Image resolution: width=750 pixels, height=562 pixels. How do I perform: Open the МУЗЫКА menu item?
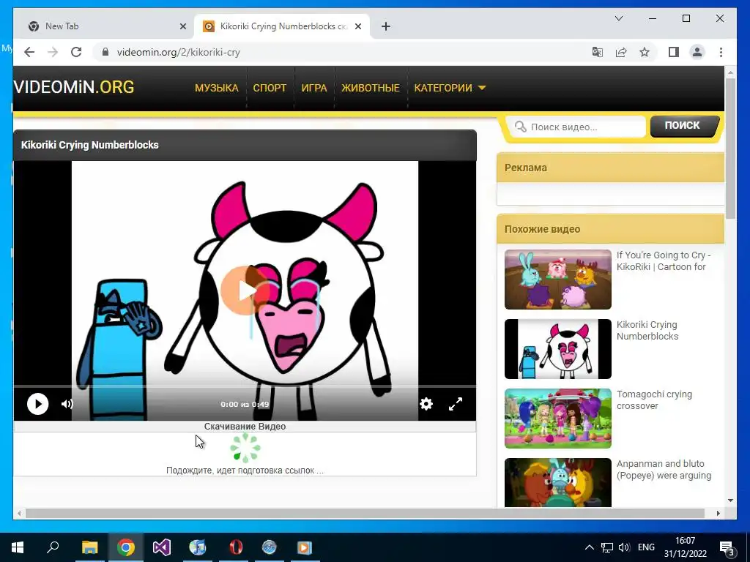point(217,88)
